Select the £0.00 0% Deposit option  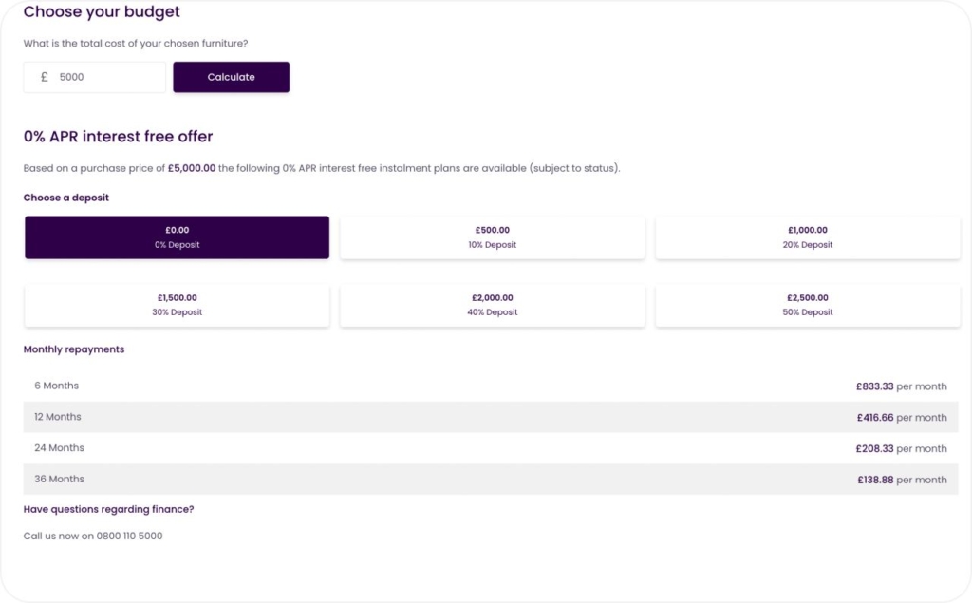[x=178, y=237]
